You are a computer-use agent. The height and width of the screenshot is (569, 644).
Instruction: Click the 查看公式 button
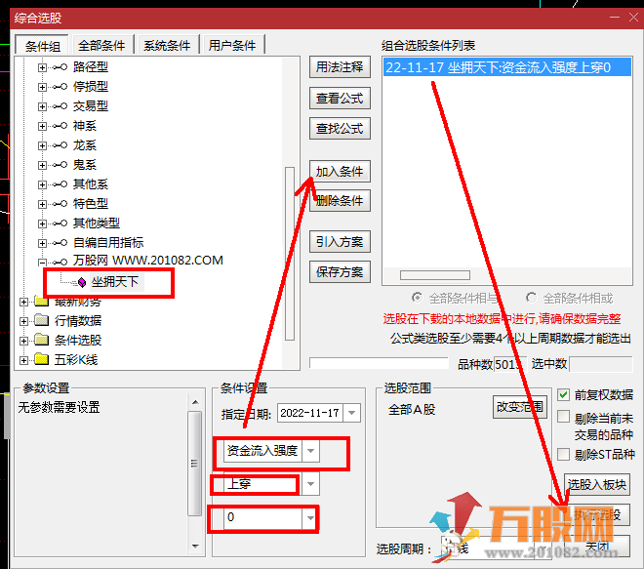pos(340,99)
